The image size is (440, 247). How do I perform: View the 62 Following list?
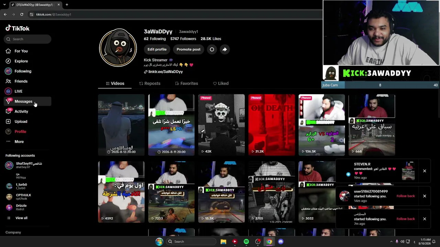coord(155,39)
